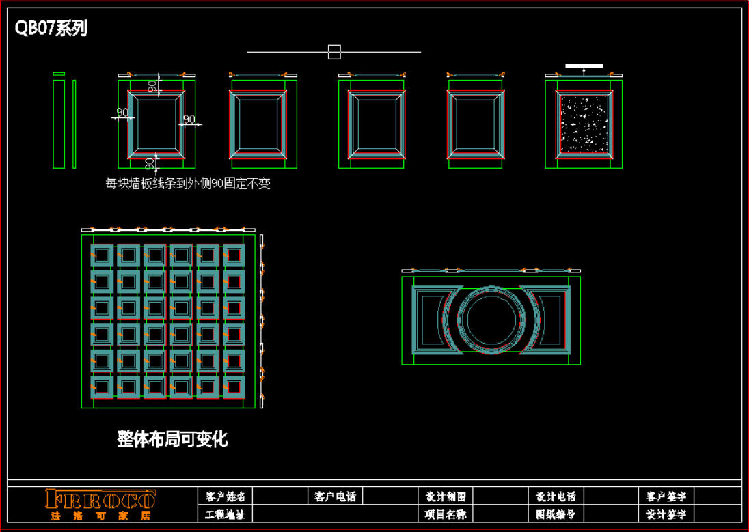Click the left 90 dimension on first panel
The width and height of the screenshot is (749, 532).
tap(122, 113)
